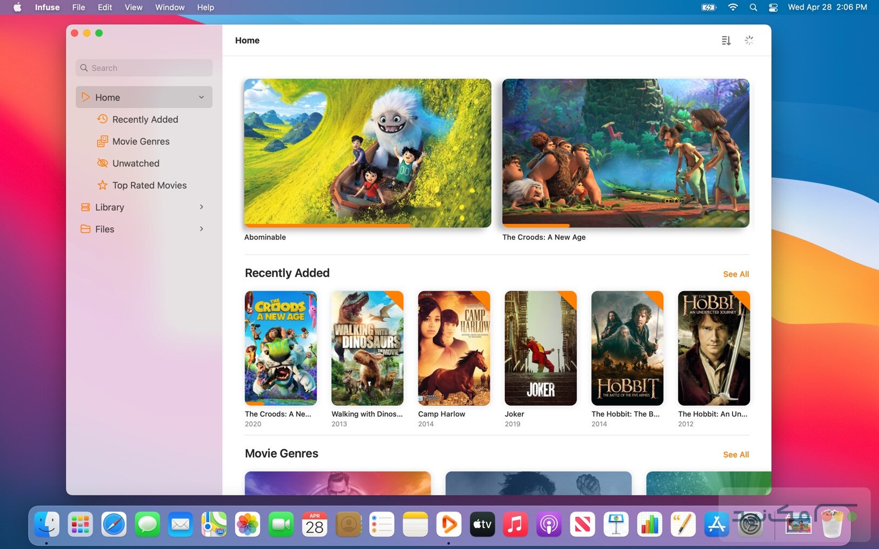Image resolution: width=879 pixels, height=549 pixels.
Task: Open the Joker movie poster
Action: point(541,348)
